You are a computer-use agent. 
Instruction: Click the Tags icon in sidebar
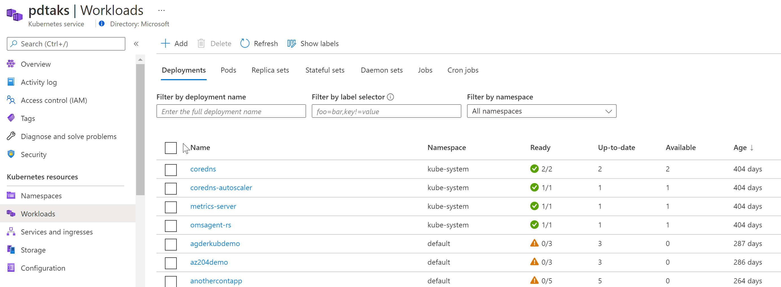point(11,118)
